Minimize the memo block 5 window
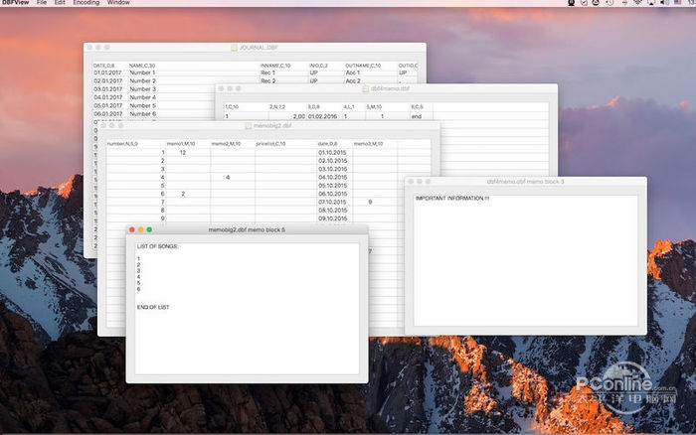 (141, 229)
